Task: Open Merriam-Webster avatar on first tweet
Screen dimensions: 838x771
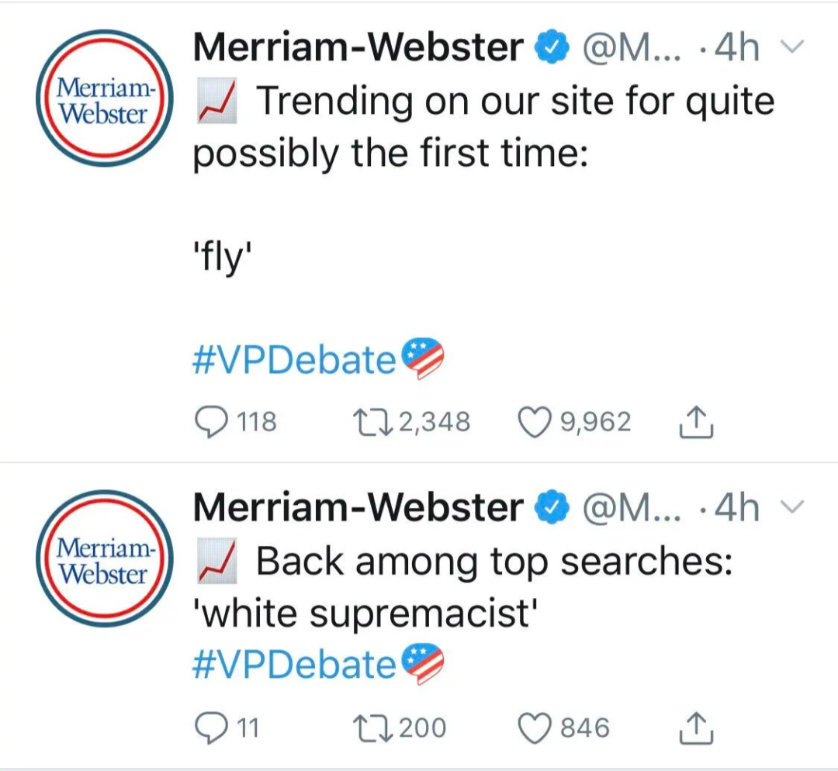Action: pyautogui.click(x=105, y=99)
